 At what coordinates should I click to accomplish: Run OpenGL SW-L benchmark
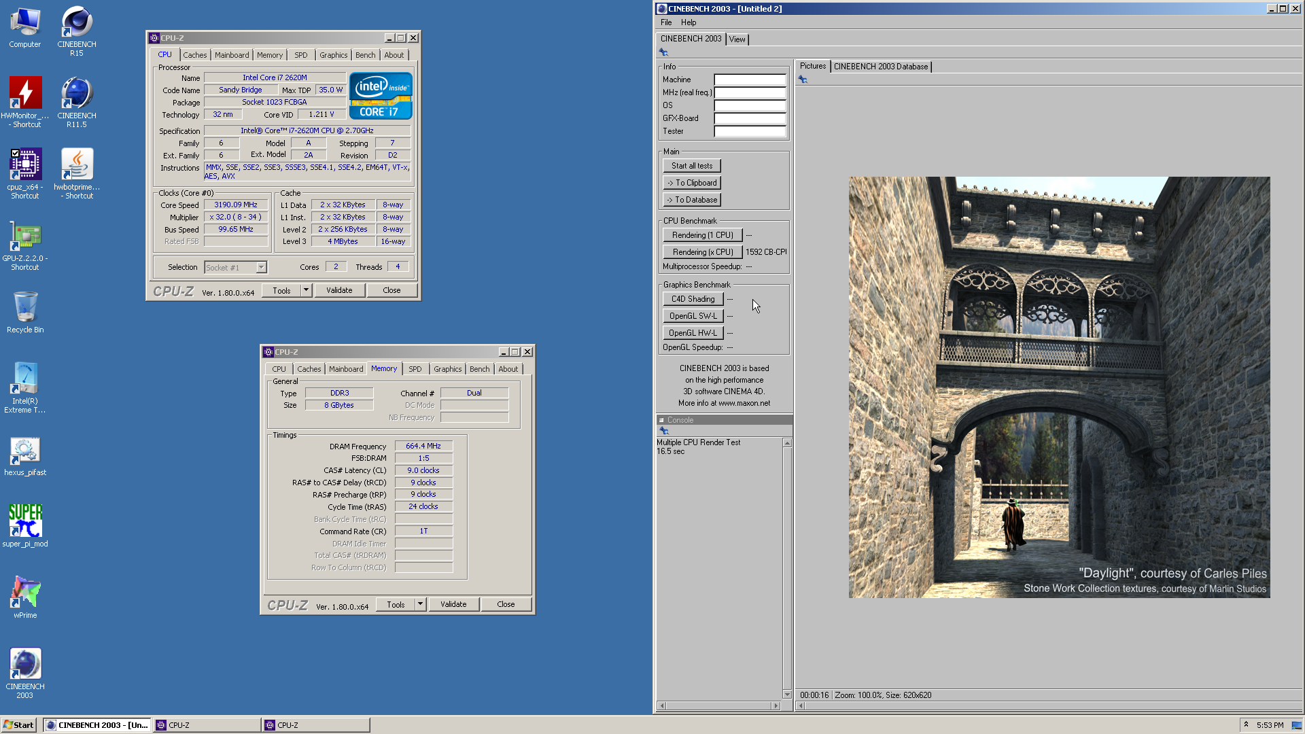pyautogui.click(x=693, y=316)
